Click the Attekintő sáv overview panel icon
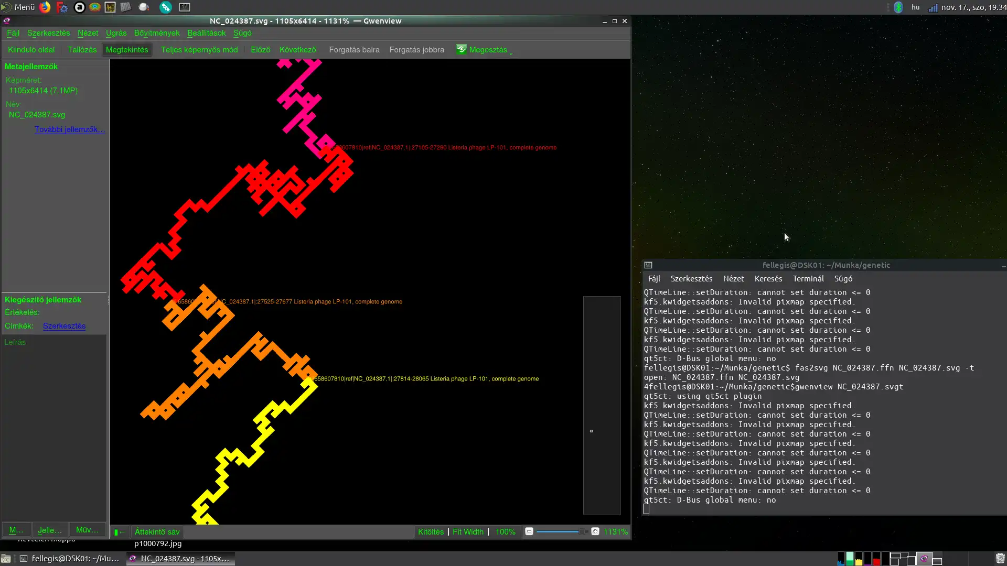This screenshot has width=1007, height=566. pos(117,531)
